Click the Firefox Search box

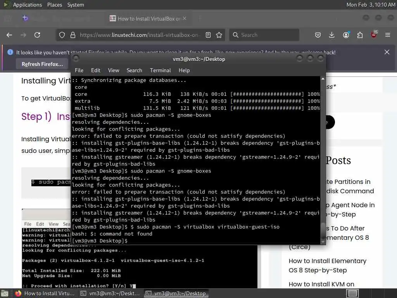(264, 35)
